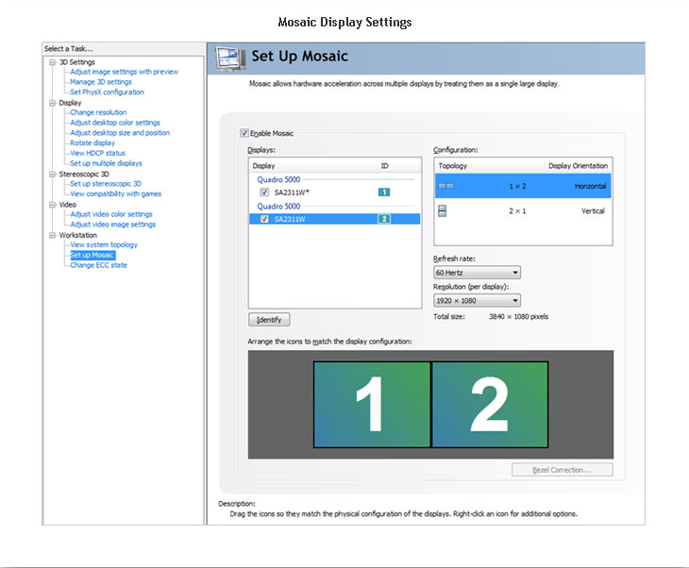689x568 pixels.
Task: Toggle the Enable Mosaic checkbox
Action: click(x=245, y=134)
